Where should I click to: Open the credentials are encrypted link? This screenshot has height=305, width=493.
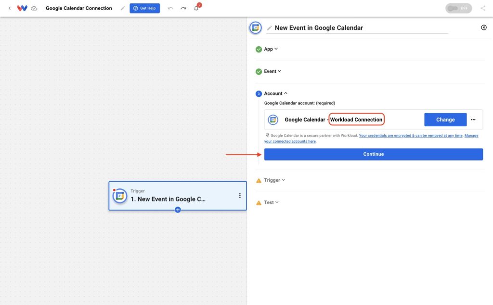click(x=411, y=136)
